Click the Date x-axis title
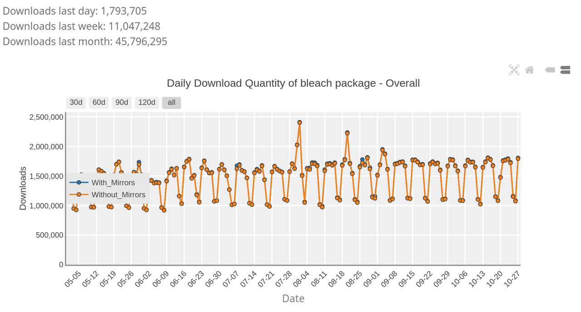The height and width of the screenshot is (312, 581). 293,298
